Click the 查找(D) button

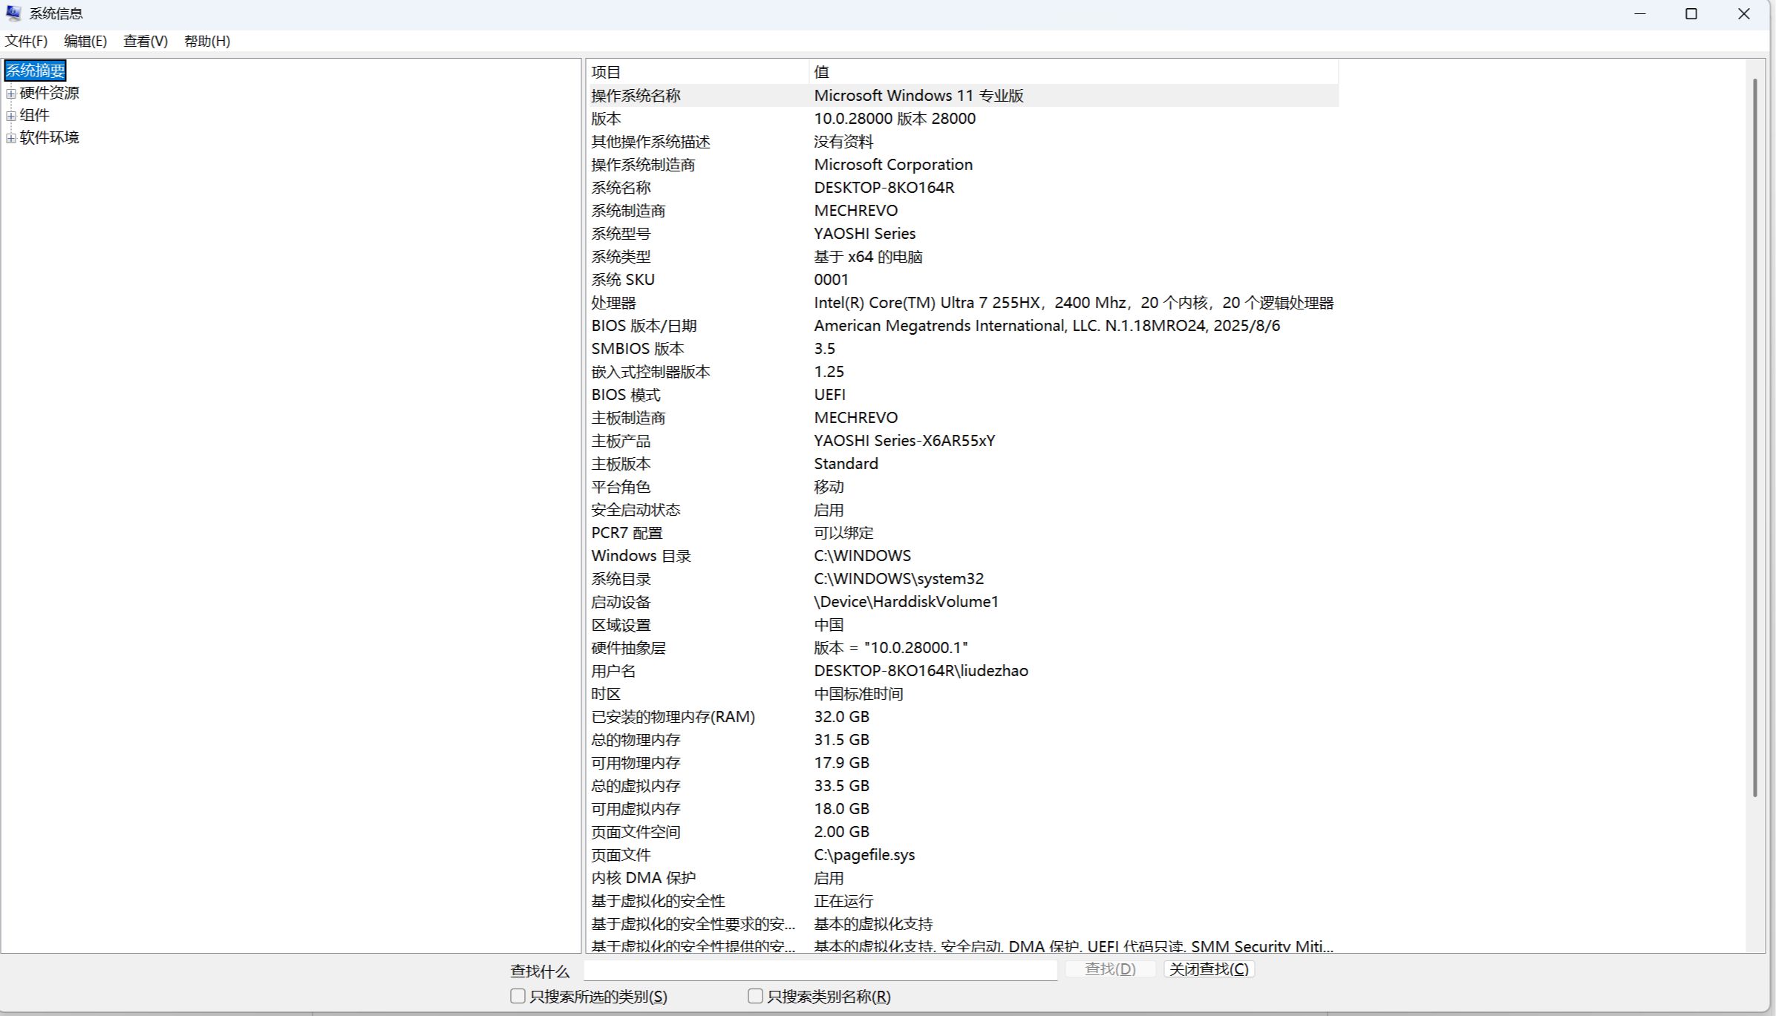pyautogui.click(x=1110, y=969)
